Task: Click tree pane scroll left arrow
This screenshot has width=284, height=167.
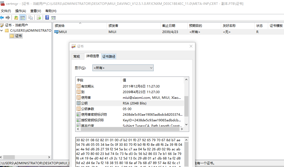Action: pyautogui.click(x=1, y=157)
